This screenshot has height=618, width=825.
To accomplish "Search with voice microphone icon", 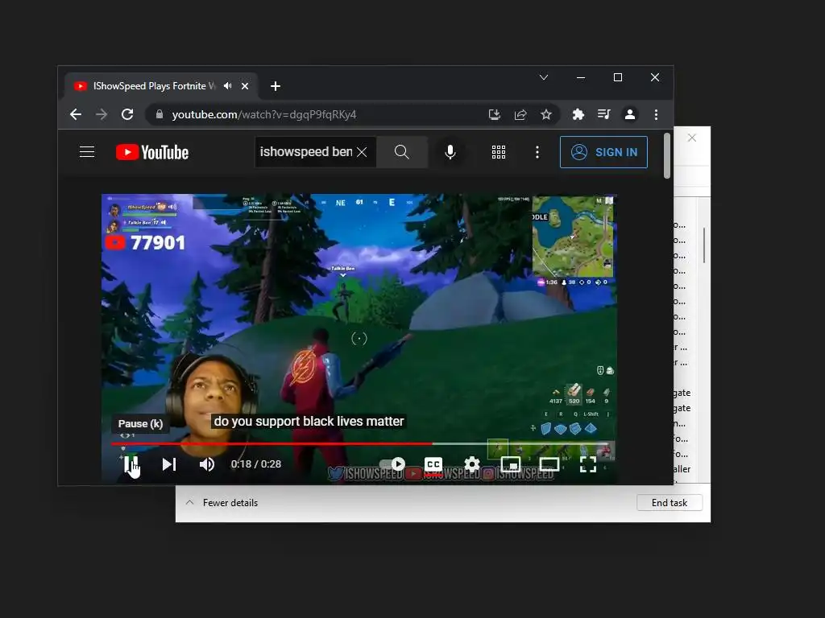I will pos(450,152).
